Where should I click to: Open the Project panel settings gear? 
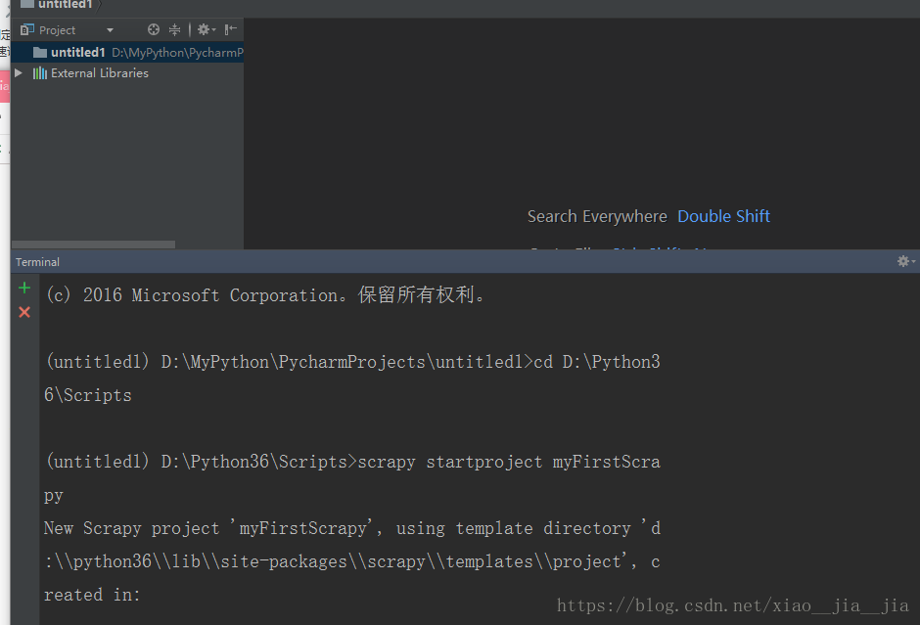pos(206,29)
